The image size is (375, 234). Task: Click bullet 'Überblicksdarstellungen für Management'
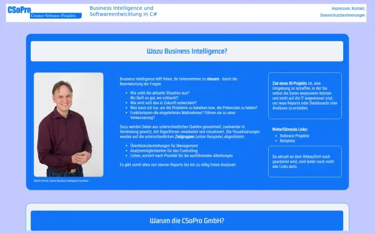pyautogui.click(x=164, y=145)
